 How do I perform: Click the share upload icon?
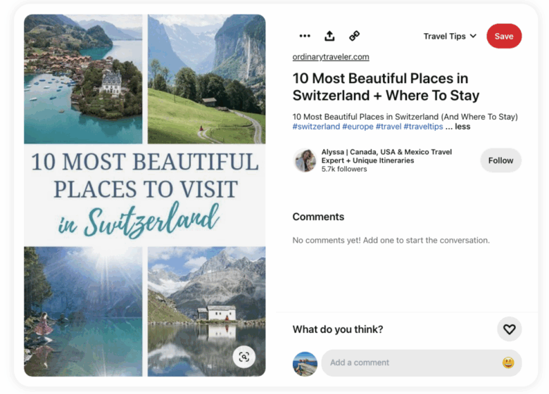(x=329, y=36)
